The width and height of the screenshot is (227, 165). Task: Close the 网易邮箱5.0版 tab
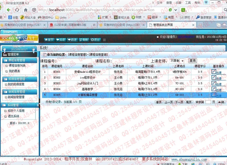click(94, 25)
